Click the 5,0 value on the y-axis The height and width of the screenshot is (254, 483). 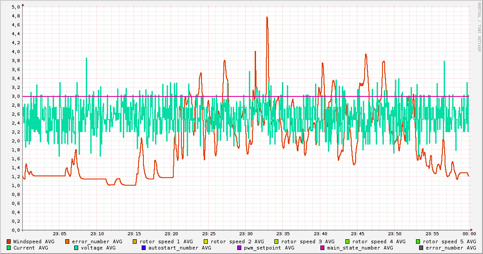[x=16, y=7]
